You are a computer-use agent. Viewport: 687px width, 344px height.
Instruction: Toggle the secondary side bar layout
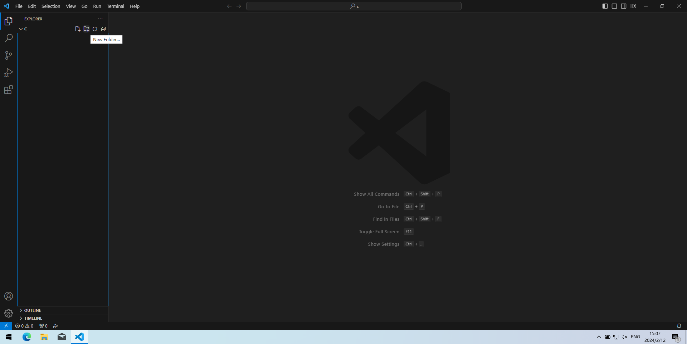point(624,6)
